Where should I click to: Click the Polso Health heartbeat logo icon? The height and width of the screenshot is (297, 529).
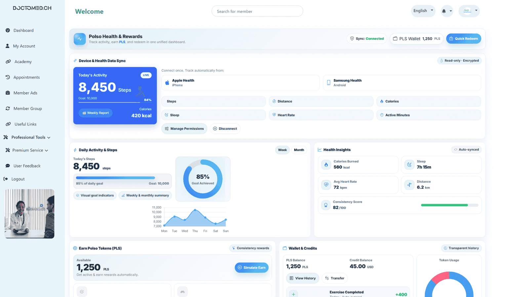[x=80, y=39]
